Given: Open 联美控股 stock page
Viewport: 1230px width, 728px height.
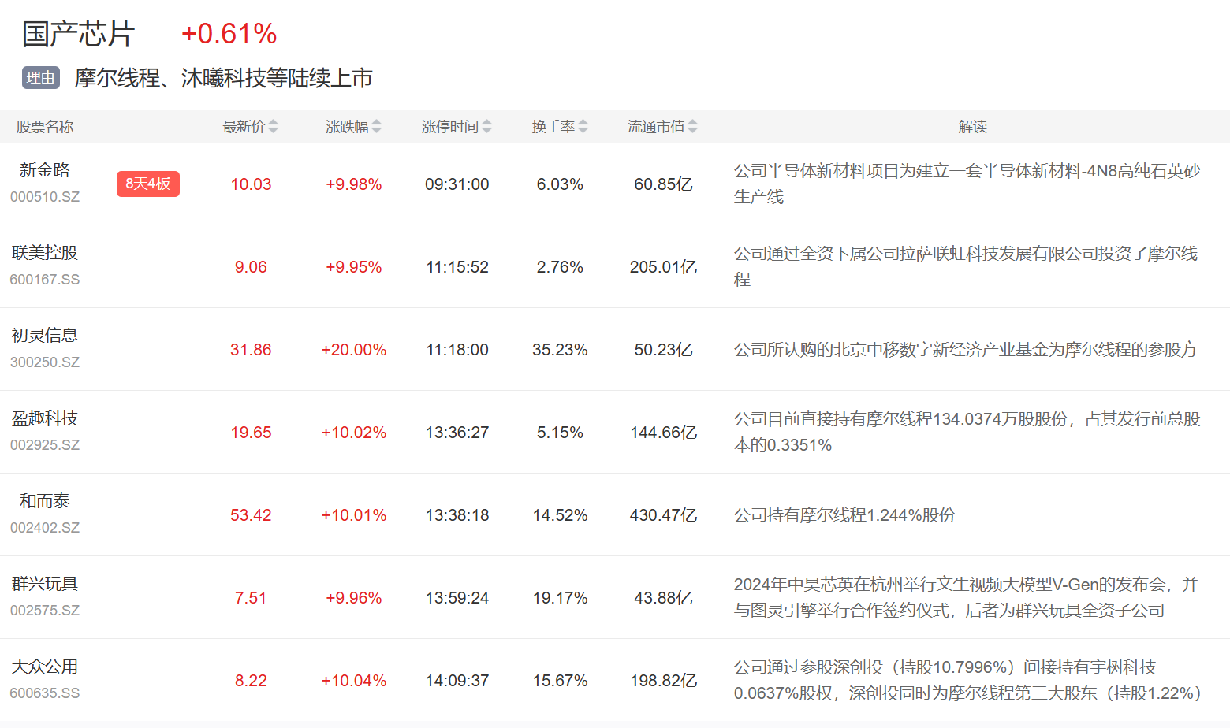Looking at the screenshot, I should tap(45, 253).
